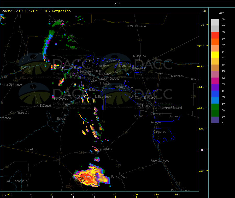Click the Agua_Toro place label

(28, 67)
